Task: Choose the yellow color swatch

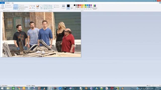Action: click(x=84, y=5)
